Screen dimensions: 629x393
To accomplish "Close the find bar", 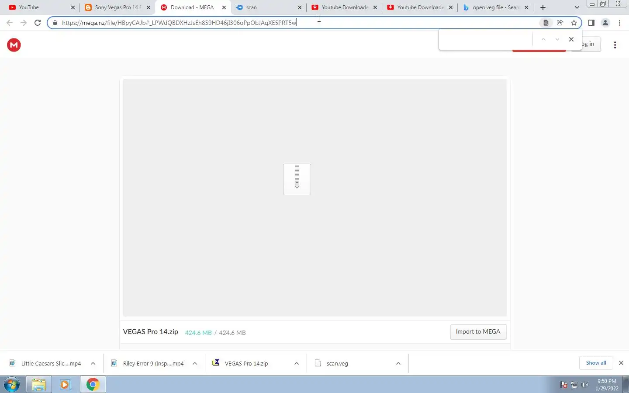I will pyautogui.click(x=571, y=39).
